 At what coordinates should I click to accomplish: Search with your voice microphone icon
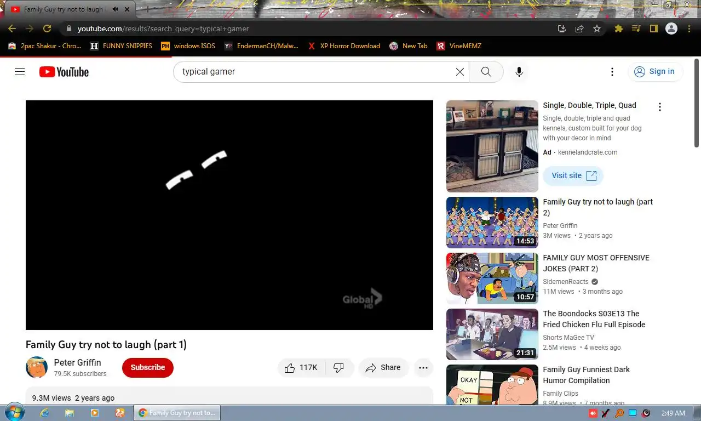(x=519, y=72)
